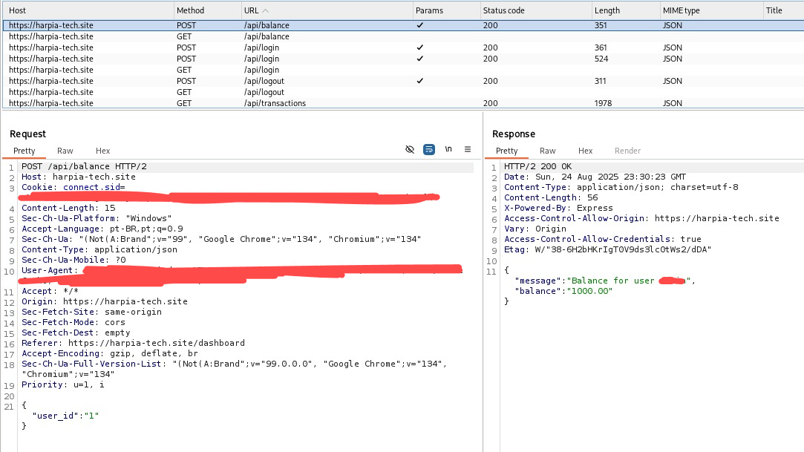Switch Response view to Hex tab
This screenshot has height=452, width=804.
click(585, 151)
